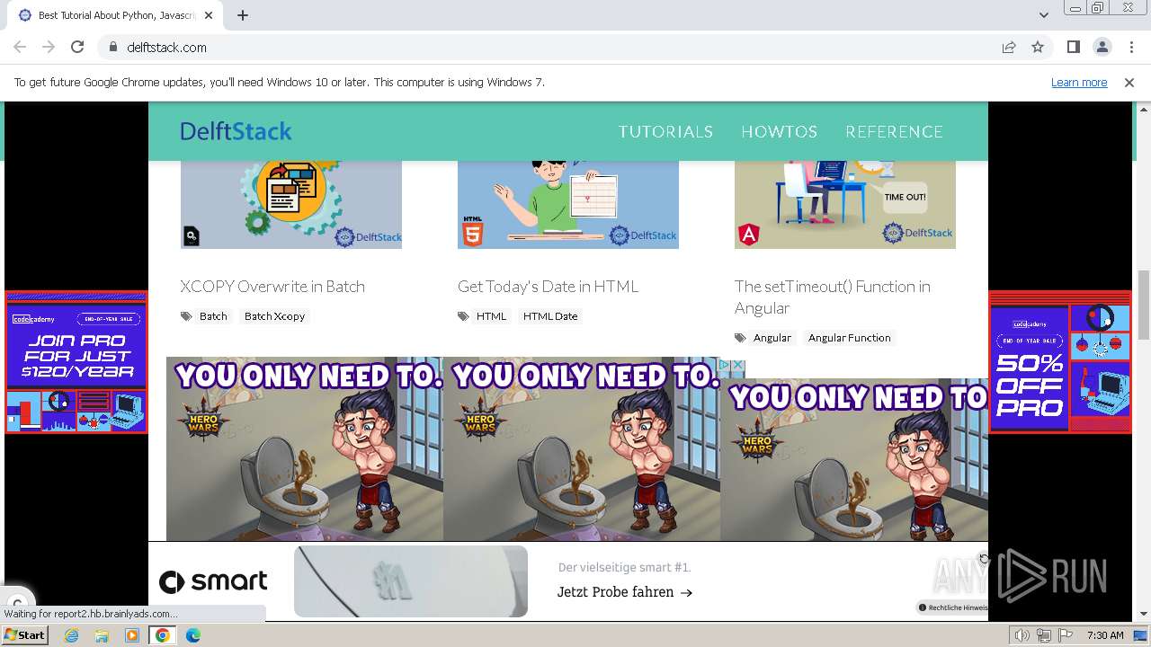Open the setTimeout Angular article thumbnail
This screenshot has width=1151, height=647.
pyautogui.click(x=845, y=205)
